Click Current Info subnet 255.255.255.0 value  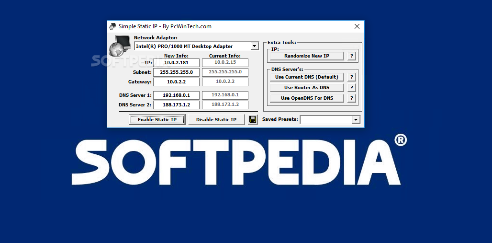point(225,72)
